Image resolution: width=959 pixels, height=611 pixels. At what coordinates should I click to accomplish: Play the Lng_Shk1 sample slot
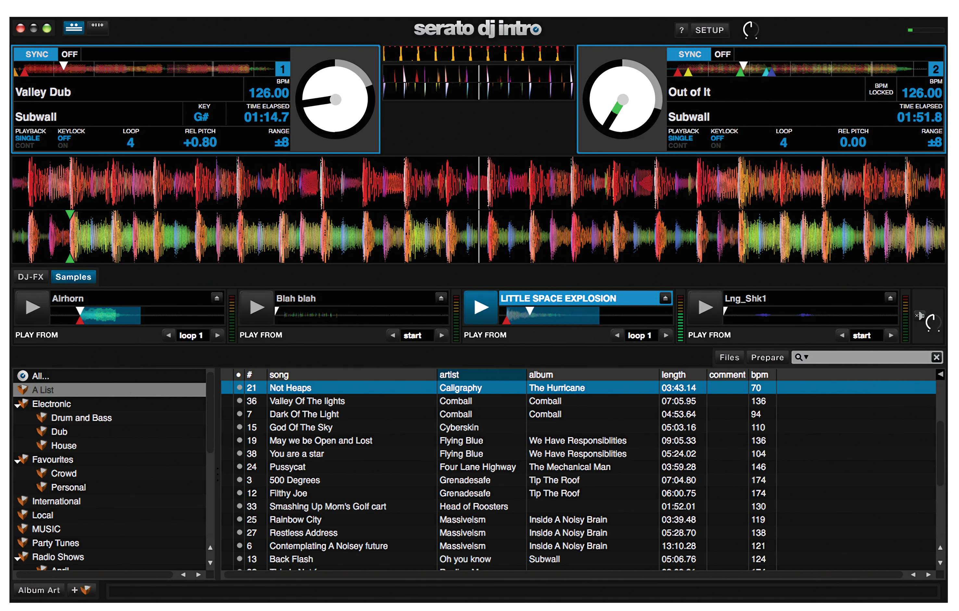(705, 307)
